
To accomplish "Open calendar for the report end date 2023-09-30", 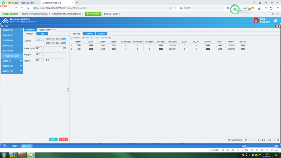I will click(65, 43).
